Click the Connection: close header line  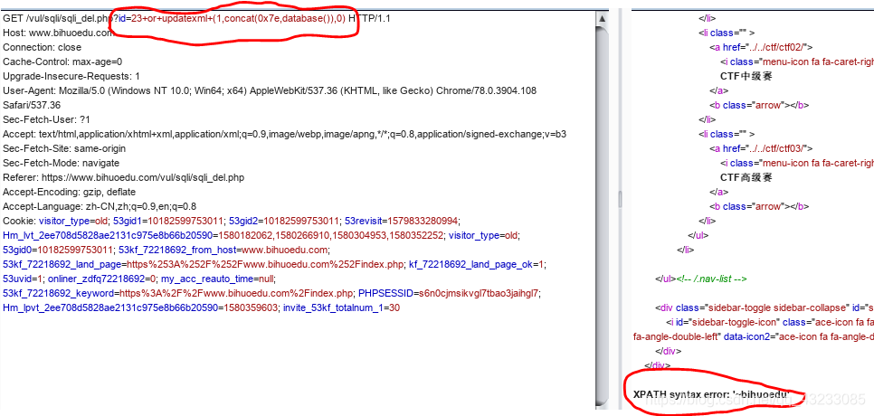click(x=42, y=47)
